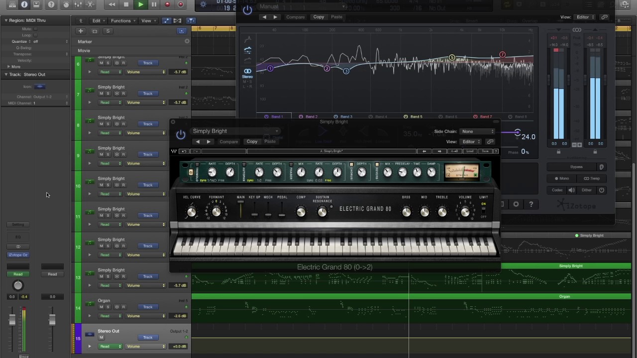This screenshot has width=637, height=358.
Task: Toggle the Flex button icon
Action: pos(177,21)
